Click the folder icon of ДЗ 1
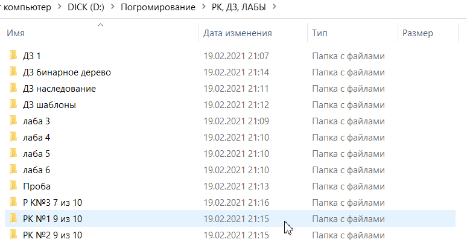467x248 pixels. coord(13,56)
